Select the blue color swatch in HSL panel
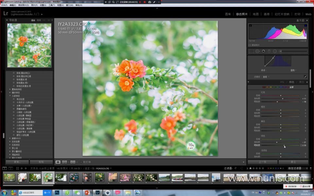314x196 pixels. pos(281,87)
